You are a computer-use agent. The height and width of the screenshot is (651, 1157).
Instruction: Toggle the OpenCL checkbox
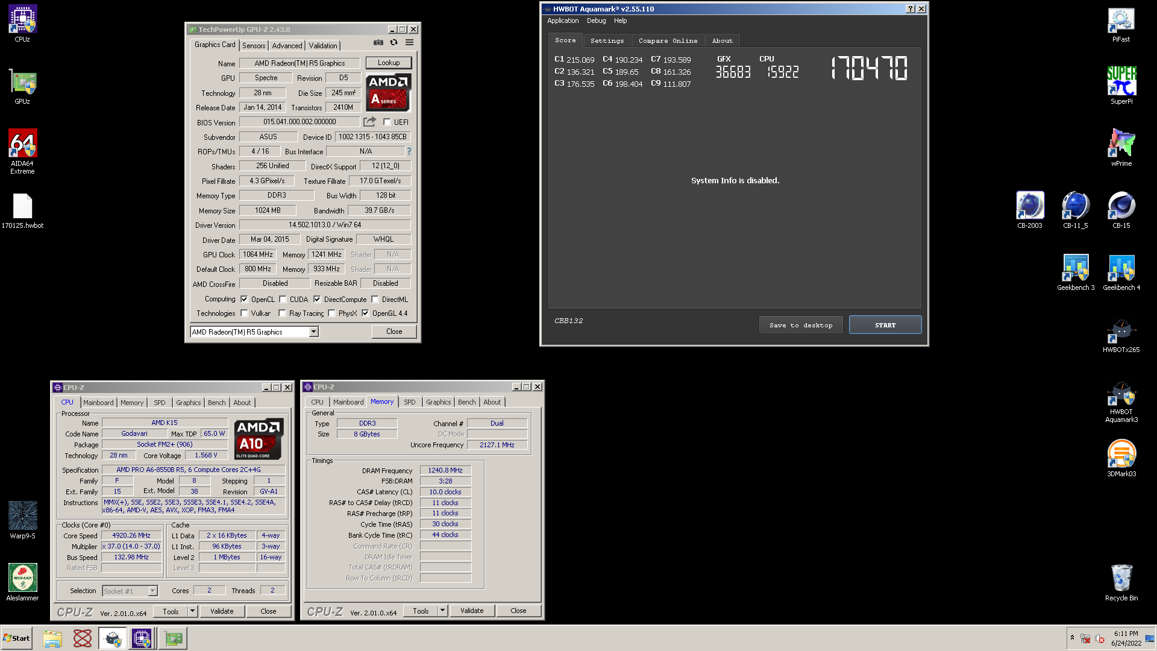(x=244, y=299)
